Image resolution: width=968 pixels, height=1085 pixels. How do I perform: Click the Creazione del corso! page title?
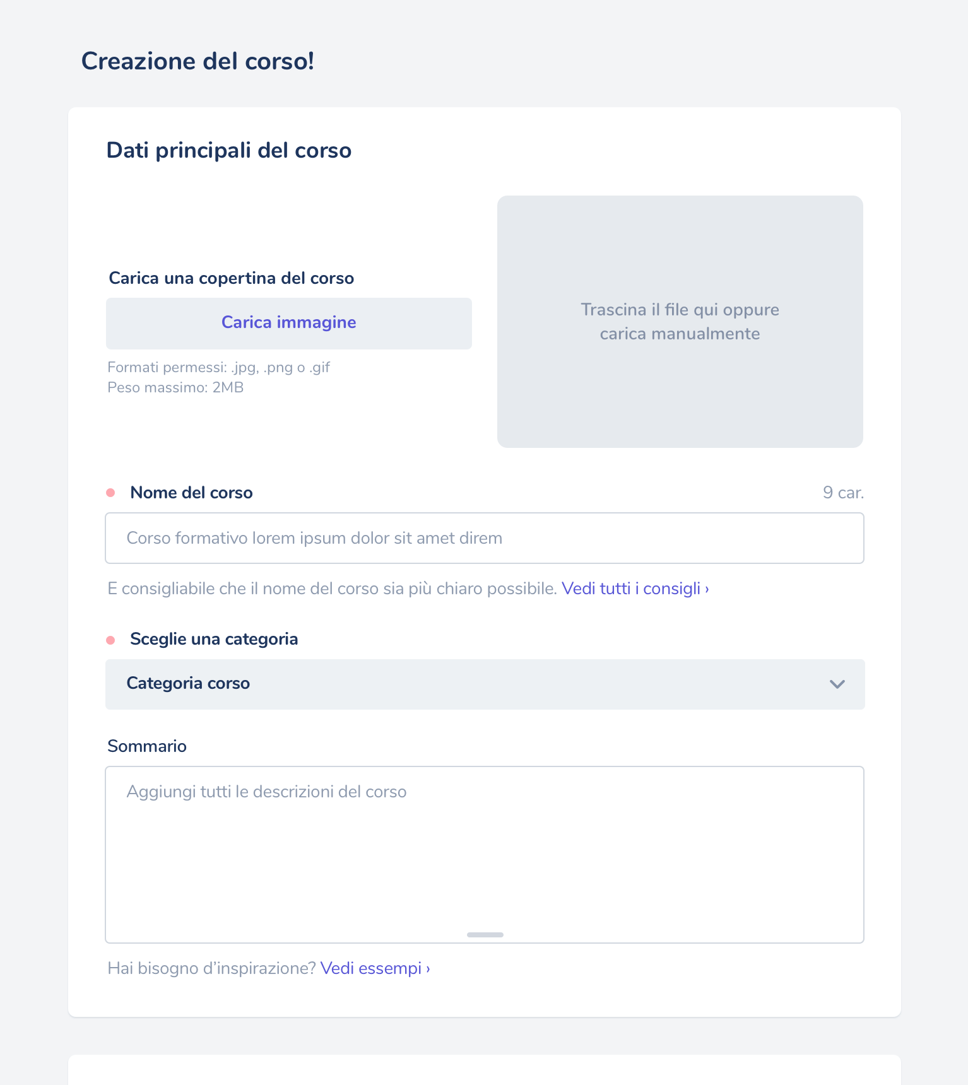(x=198, y=61)
